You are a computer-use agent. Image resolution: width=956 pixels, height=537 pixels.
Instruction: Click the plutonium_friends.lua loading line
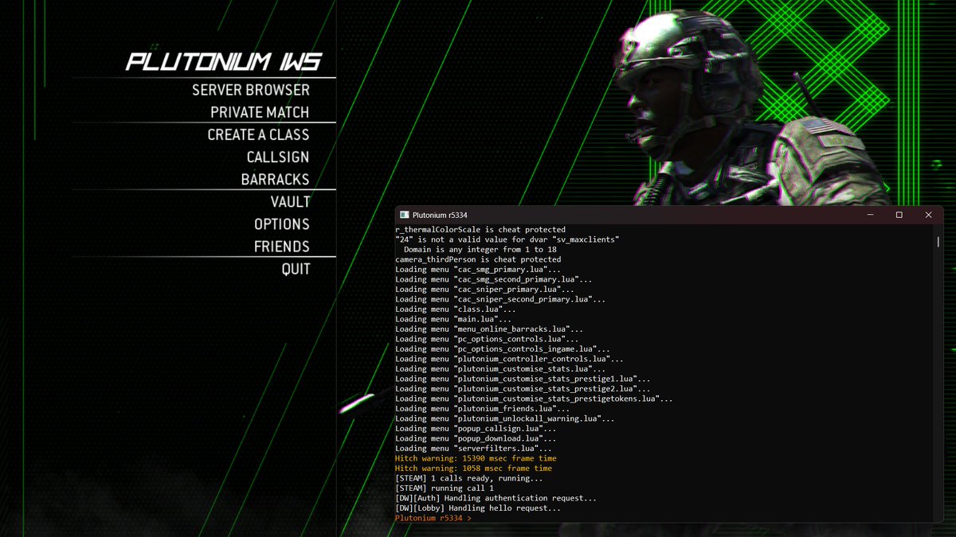(483, 409)
